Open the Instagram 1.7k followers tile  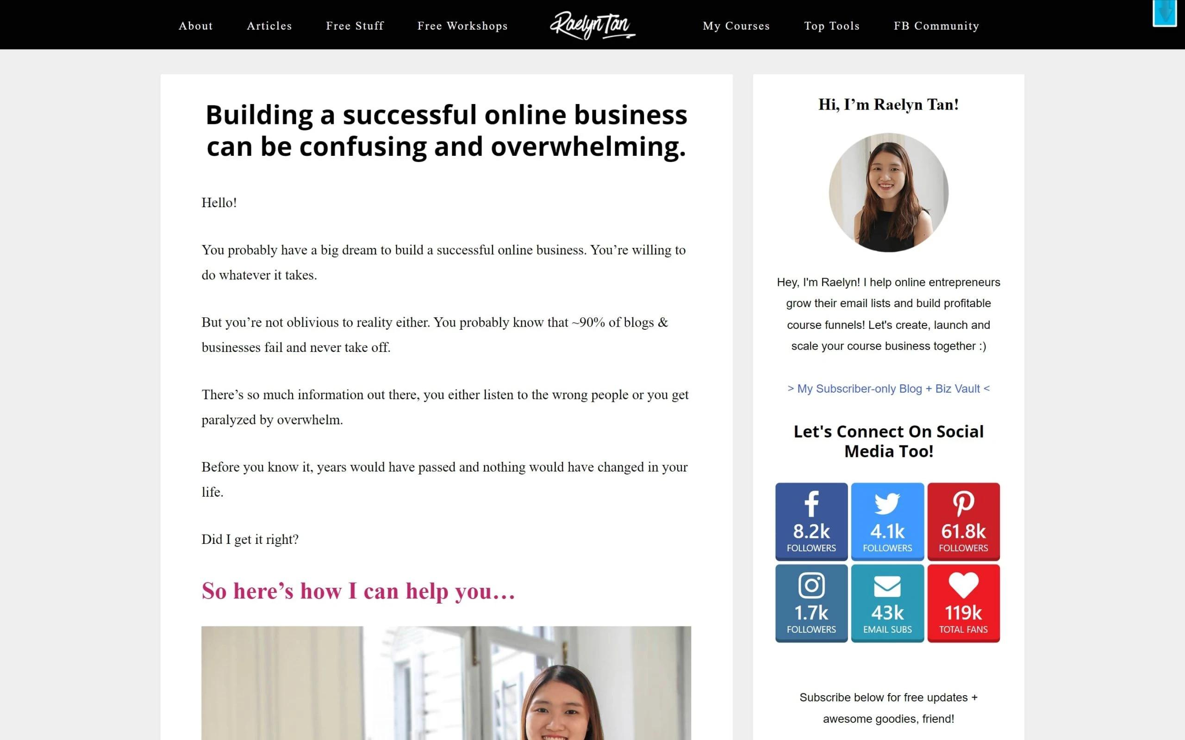(x=811, y=603)
